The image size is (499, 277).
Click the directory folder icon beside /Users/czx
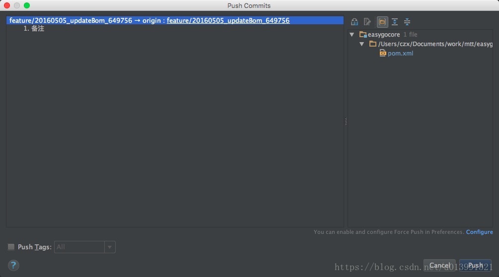tap(373, 44)
